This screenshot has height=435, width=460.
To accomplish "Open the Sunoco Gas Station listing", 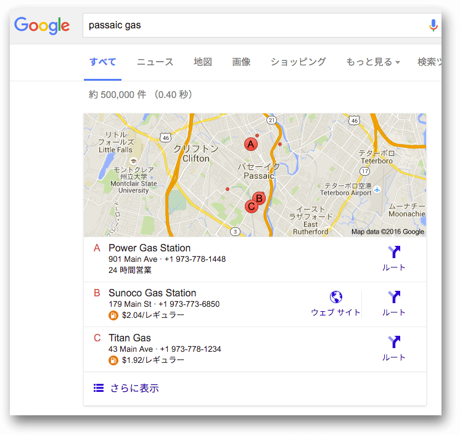I will (152, 293).
